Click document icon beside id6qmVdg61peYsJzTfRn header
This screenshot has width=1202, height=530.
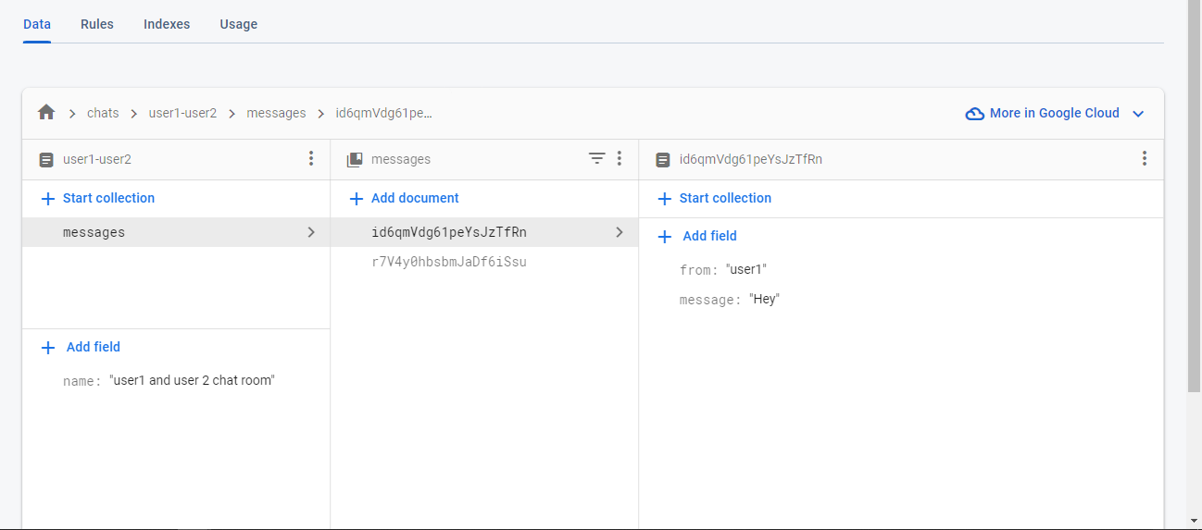pyautogui.click(x=662, y=160)
